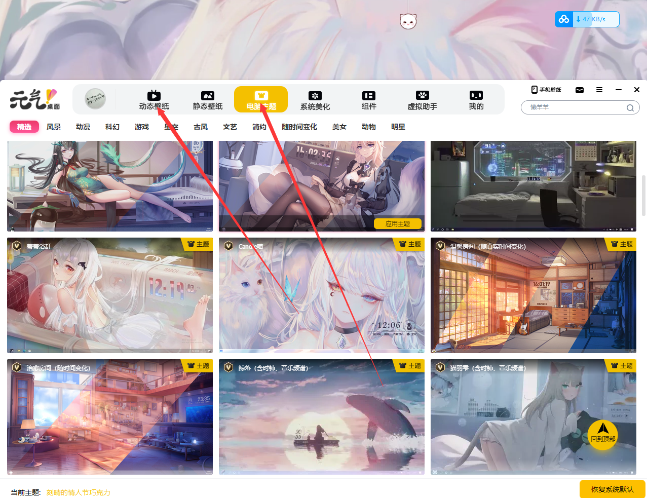
Task: Open the hamburger main menu
Action: pyautogui.click(x=599, y=90)
